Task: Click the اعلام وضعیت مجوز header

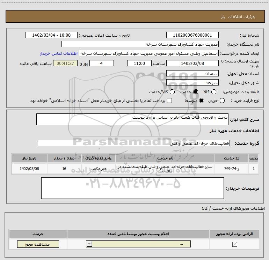Action: 138,234
